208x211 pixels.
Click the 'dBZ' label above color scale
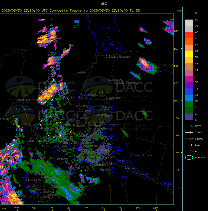click(195, 14)
